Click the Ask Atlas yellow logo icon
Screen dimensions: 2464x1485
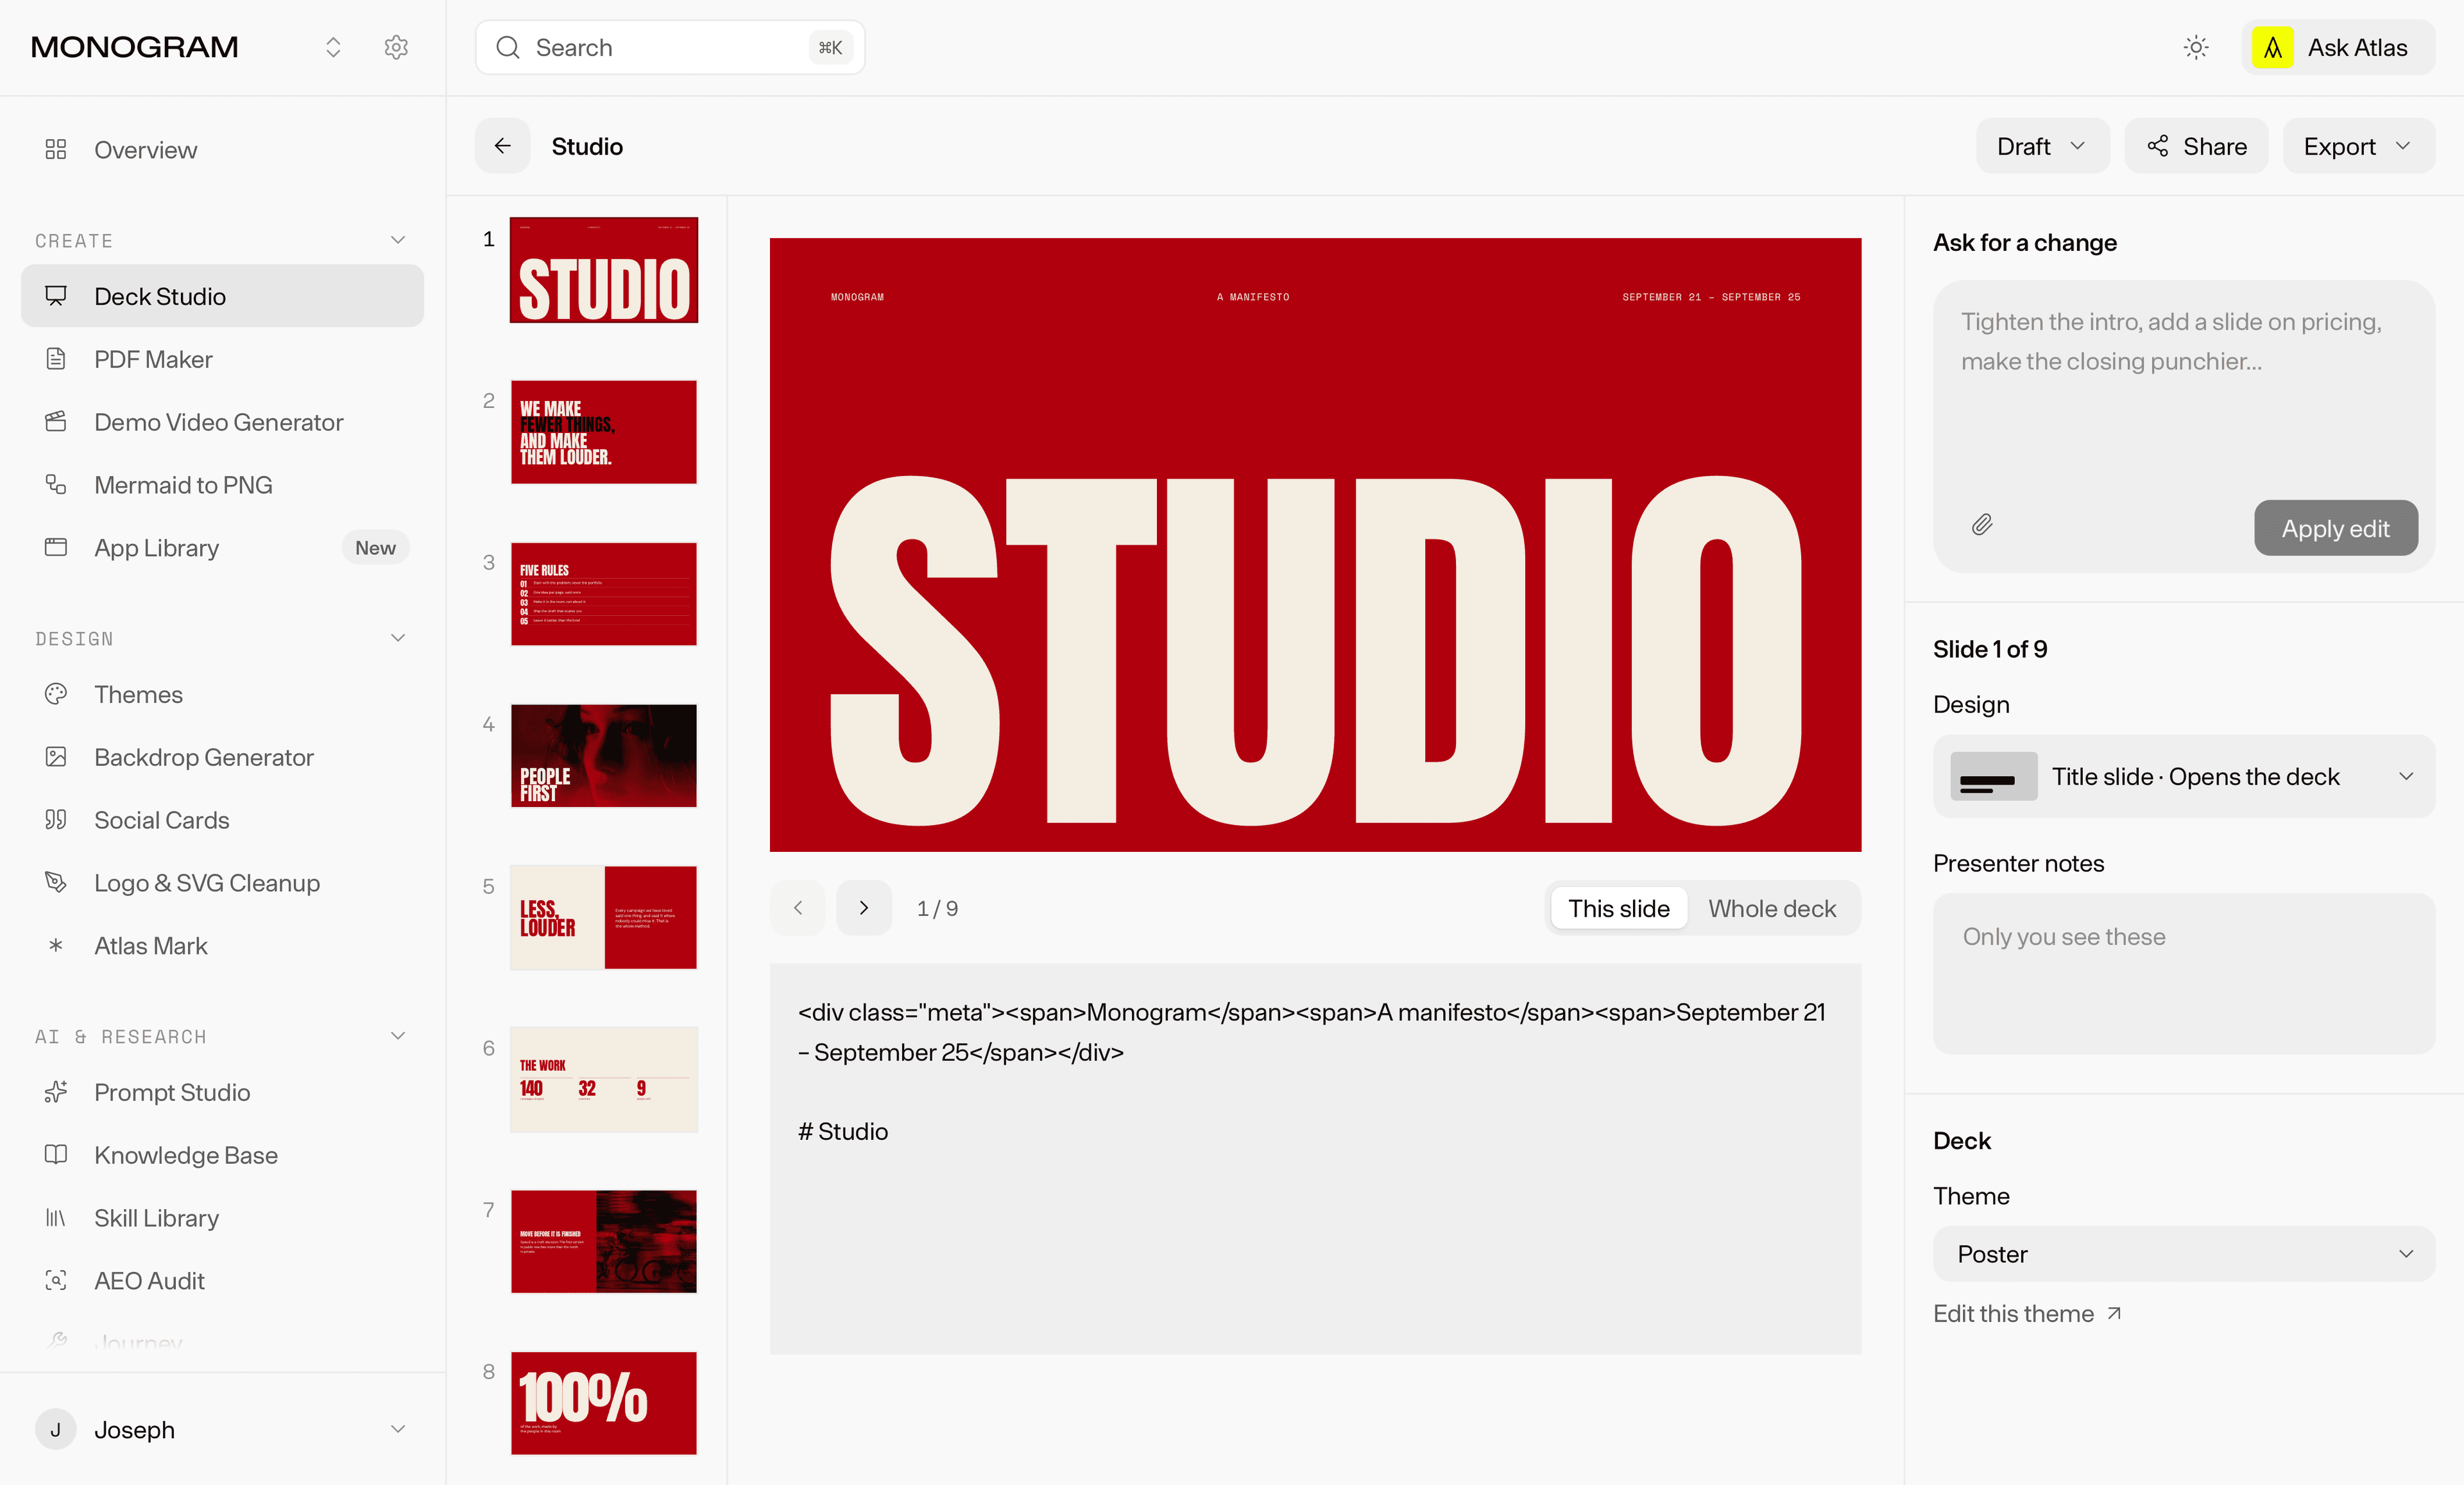click(x=2273, y=47)
